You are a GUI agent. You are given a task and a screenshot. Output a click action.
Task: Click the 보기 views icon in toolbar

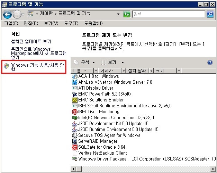(x=103, y=63)
